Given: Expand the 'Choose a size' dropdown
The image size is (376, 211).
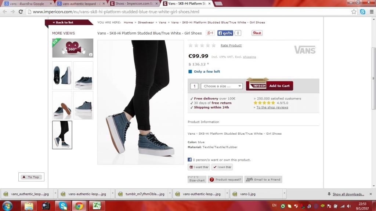Looking at the screenshot, I should (x=222, y=86).
